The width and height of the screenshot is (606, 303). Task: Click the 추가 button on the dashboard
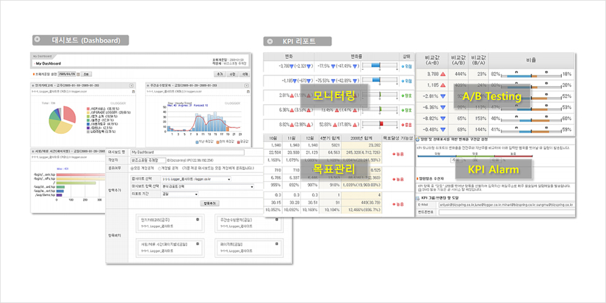click(219, 74)
